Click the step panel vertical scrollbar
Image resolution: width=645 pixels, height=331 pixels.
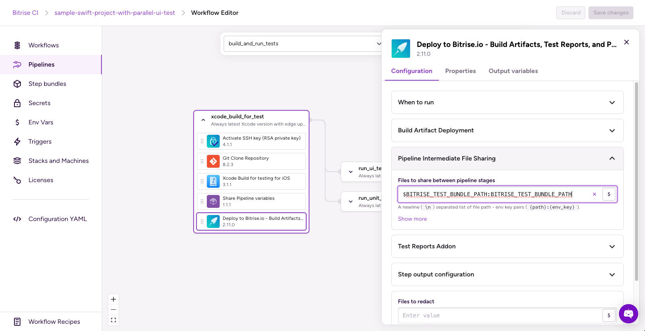point(637,181)
